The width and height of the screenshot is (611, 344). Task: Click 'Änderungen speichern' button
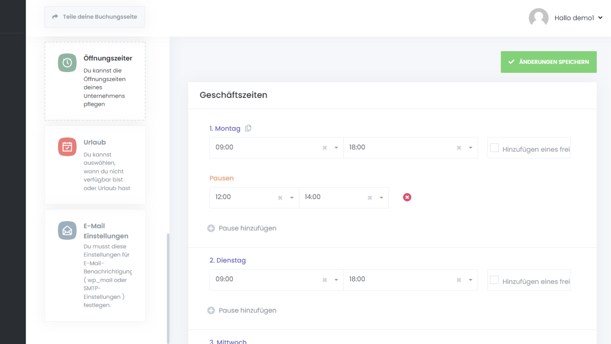tap(548, 62)
